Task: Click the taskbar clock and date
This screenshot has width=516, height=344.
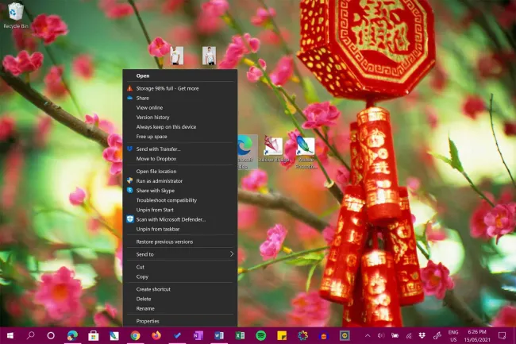Action: [476, 335]
